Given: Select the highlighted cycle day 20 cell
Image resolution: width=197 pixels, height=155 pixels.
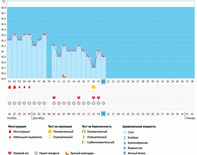Looking at the screenshot, I should click(103, 82).
